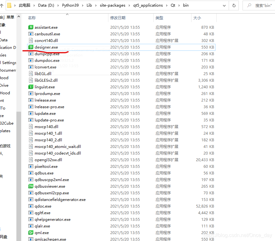Click the 52,826 KB size cell

[205, 206]
